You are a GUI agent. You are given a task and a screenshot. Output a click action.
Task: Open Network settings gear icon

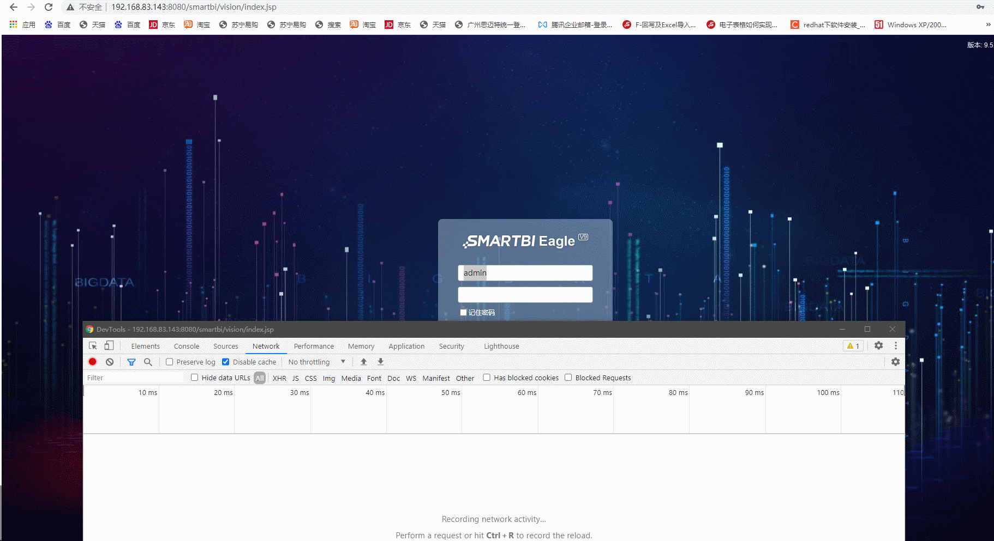coord(895,362)
